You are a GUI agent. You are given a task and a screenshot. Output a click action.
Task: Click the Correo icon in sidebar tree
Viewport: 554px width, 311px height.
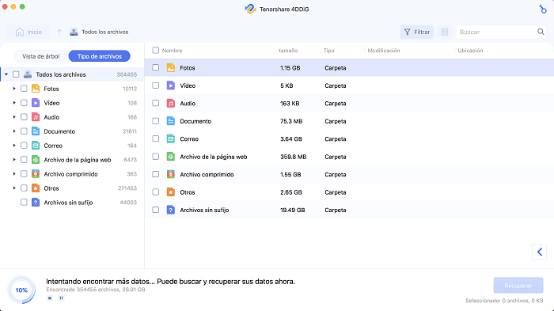click(36, 146)
